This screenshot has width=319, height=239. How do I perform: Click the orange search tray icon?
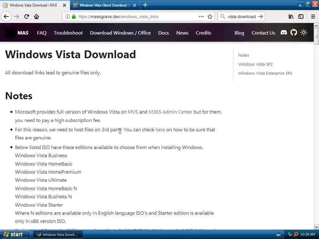pyautogui.click(x=296, y=234)
